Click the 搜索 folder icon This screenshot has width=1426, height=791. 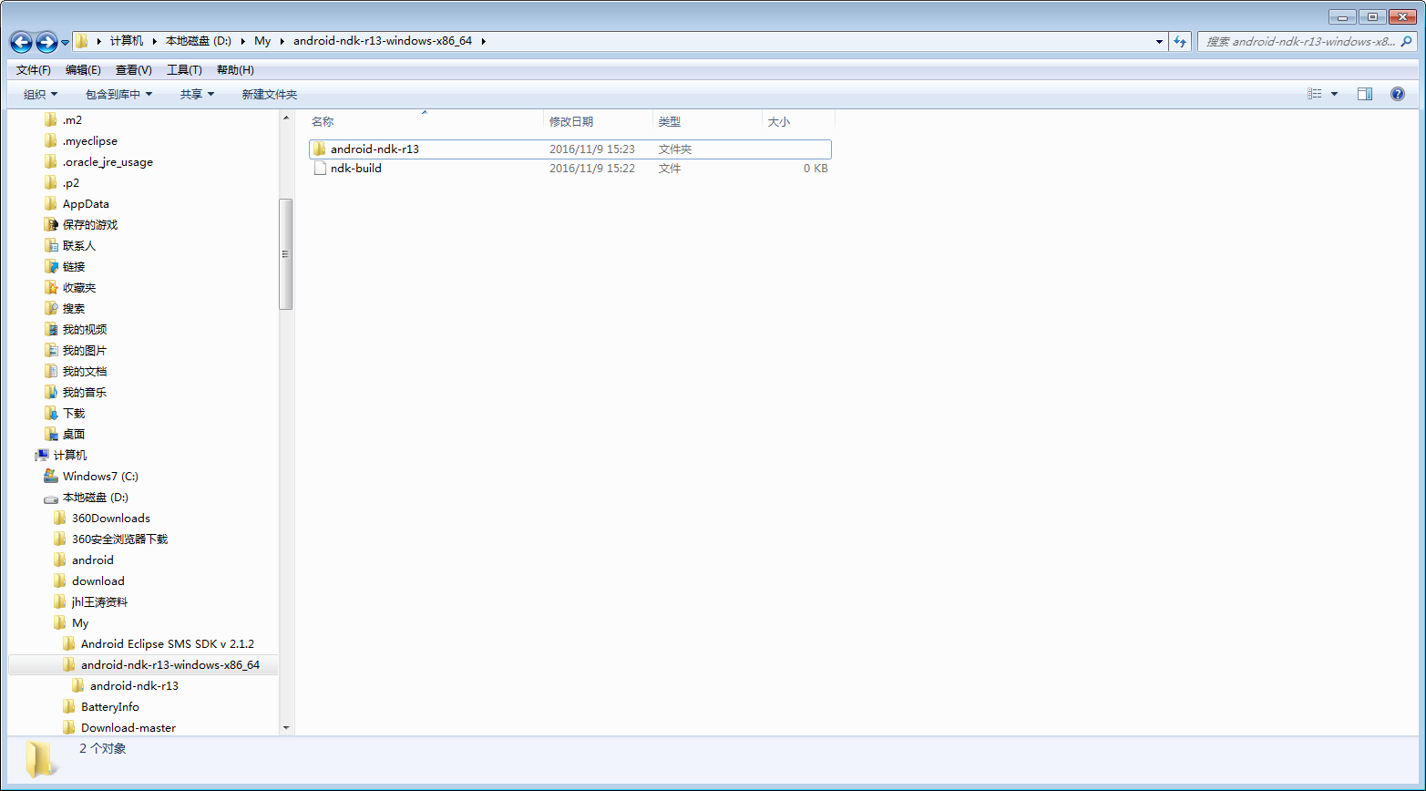click(51, 308)
